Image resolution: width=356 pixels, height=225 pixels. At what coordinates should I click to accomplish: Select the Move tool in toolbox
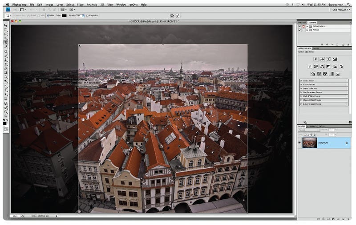pos(6,25)
